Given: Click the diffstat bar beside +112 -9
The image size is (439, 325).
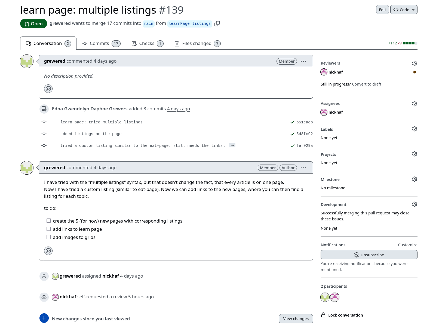Looking at the screenshot, I should pos(410,43).
